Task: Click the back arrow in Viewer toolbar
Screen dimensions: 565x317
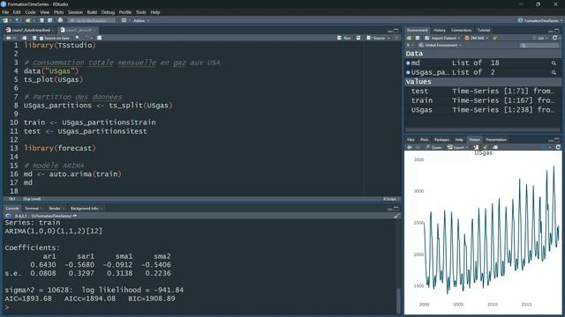Action: pos(410,147)
